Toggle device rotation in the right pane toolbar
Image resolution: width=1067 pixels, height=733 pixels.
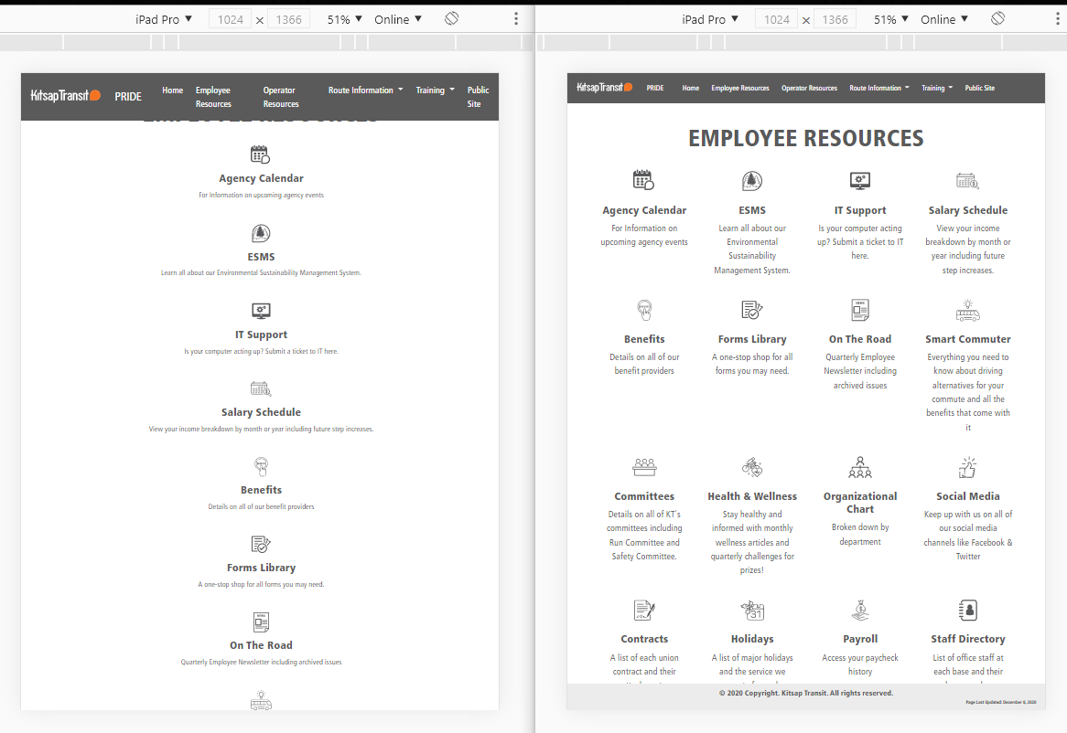tap(997, 19)
